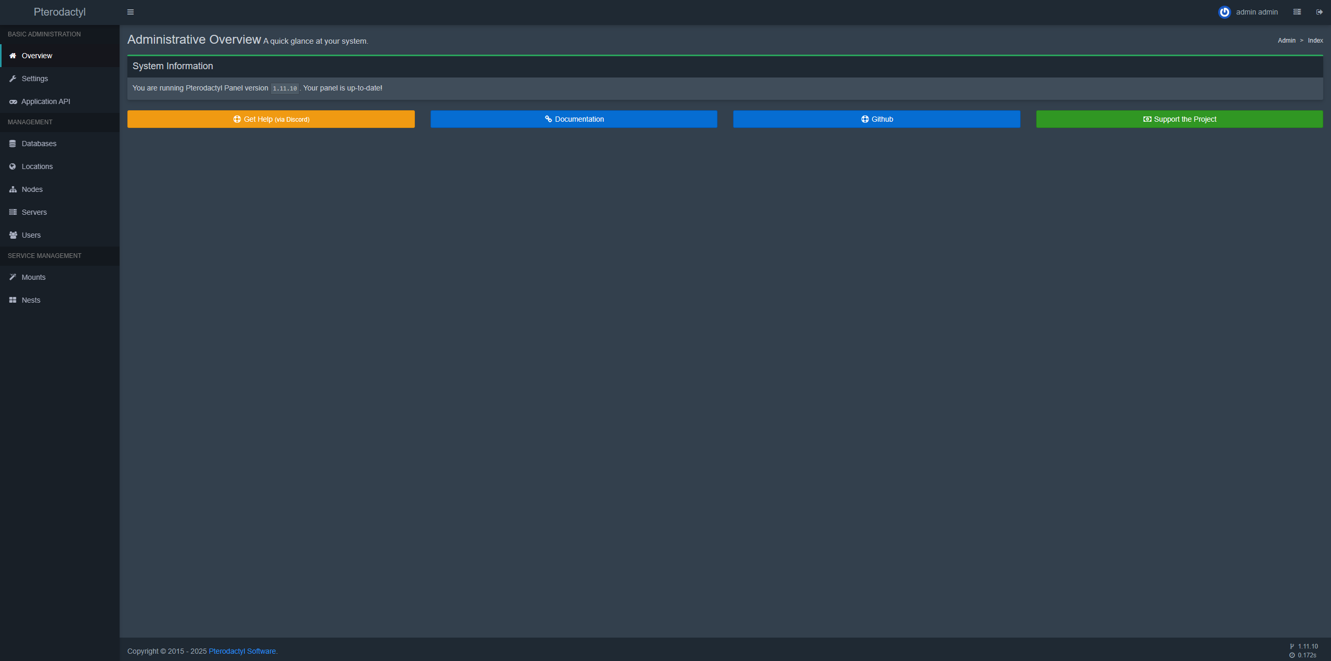Viewport: 1331px width, 661px height.
Task: Open the Settings wrench menu item
Action: click(x=34, y=79)
